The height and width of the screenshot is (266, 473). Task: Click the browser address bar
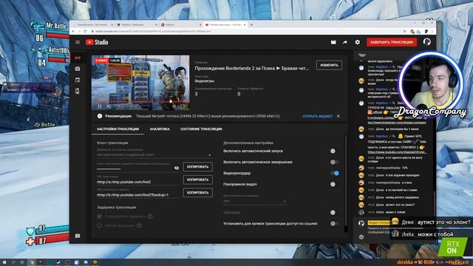(x=246, y=31)
